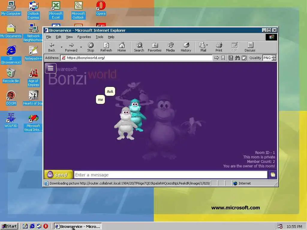Select the Outlook Express desktop icon
The width and height of the screenshot is (307, 230).
(x=33, y=10)
